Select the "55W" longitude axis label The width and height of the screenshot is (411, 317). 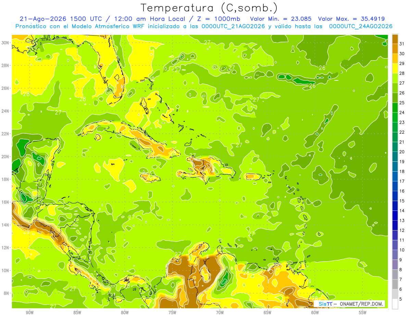tap(363, 313)
